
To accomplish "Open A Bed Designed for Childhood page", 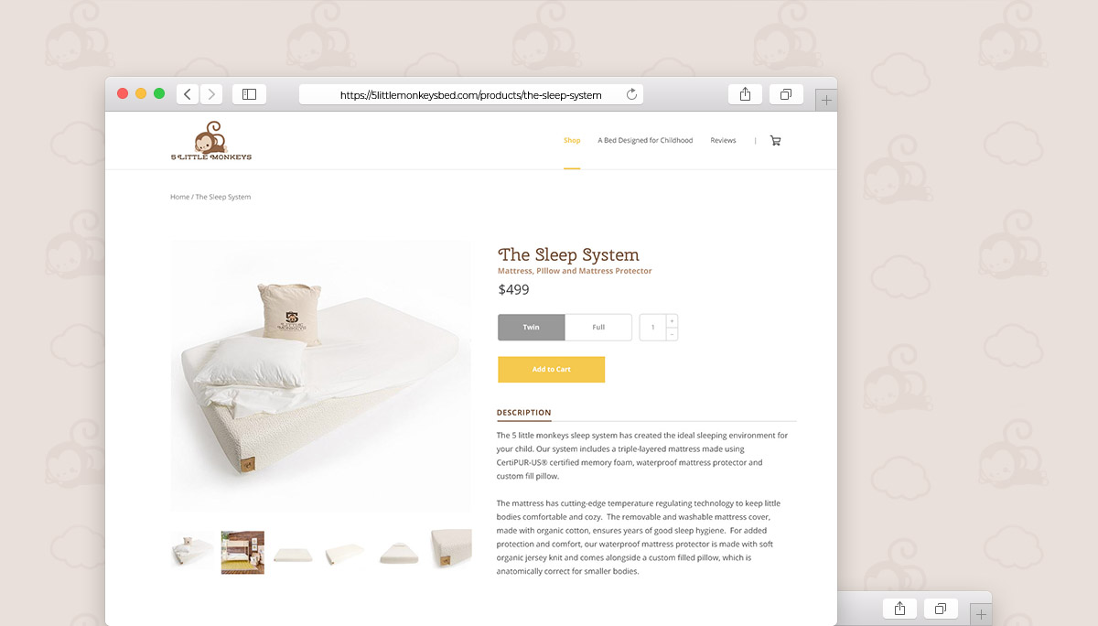I will click(x=645, y=141).
